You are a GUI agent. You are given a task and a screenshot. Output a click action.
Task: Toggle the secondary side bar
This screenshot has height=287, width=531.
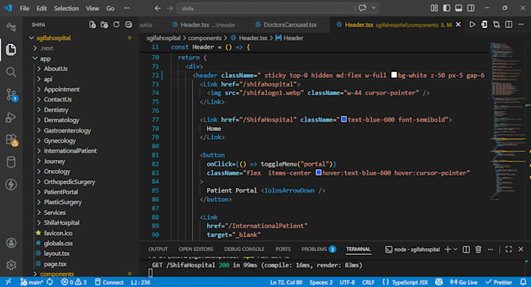[x=471, y=9]
